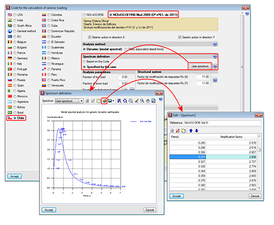The image size is (274, 225).
Task: Click the copy spectrum icon in Spectrum definition toolbar
Action: [98, 101]
